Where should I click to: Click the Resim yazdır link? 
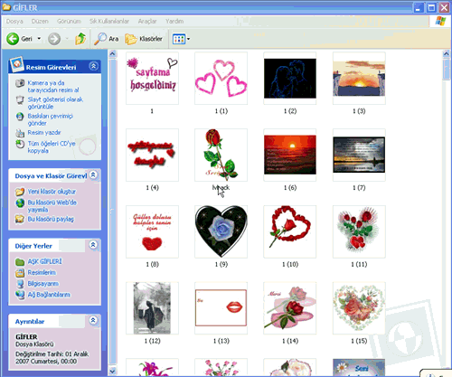tap(44, 133)
